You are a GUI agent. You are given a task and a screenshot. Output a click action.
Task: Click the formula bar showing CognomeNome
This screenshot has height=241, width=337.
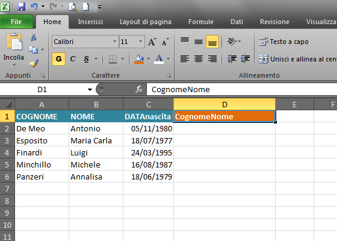point(242,90)
